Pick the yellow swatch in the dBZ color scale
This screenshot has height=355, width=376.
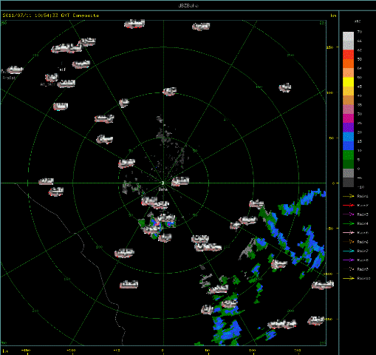coord(348,82)
